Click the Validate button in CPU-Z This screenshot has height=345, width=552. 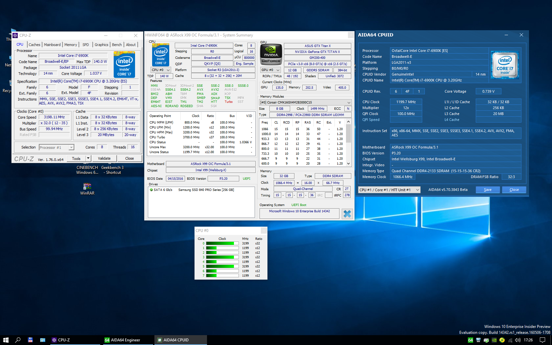coord(104,158)
